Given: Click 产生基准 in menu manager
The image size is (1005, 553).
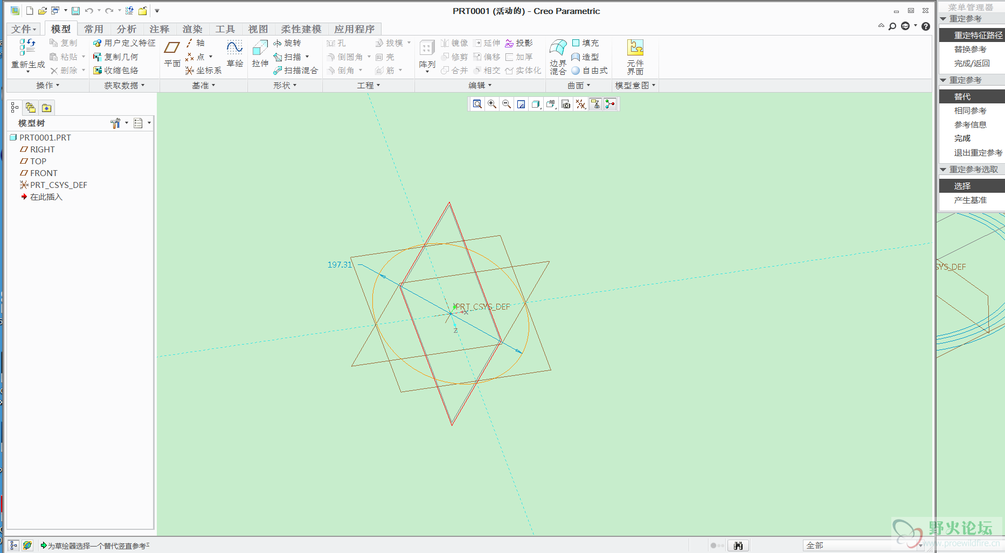Looking at the screenshot, I should 972,200.
